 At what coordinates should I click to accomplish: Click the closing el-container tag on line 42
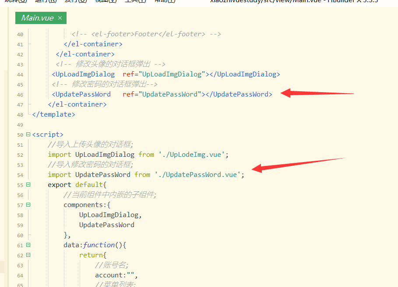coord(85,54)
